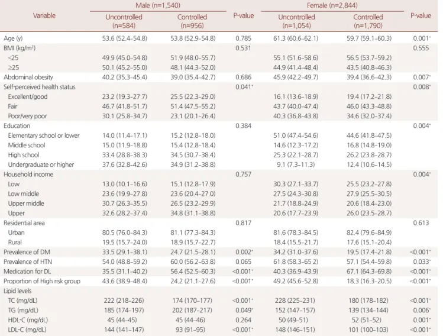Click the residential area p-value '0.613'
The image size is (443, 336).
click(421, 223)
